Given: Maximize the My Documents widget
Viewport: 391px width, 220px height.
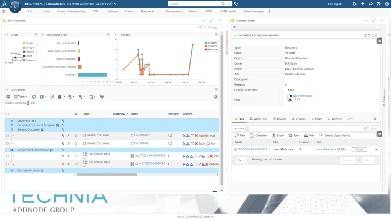Looking at the screenshot, I should [x=212, y=20].
